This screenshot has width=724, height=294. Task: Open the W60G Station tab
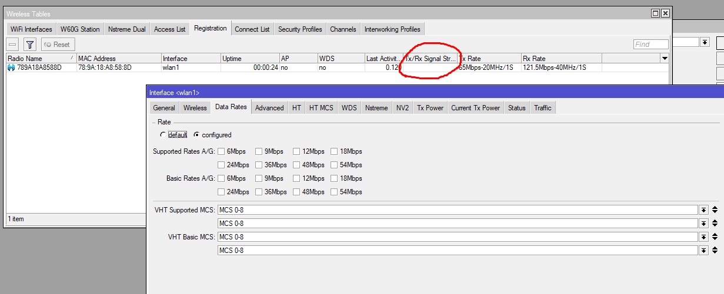(x=80, y=29)
